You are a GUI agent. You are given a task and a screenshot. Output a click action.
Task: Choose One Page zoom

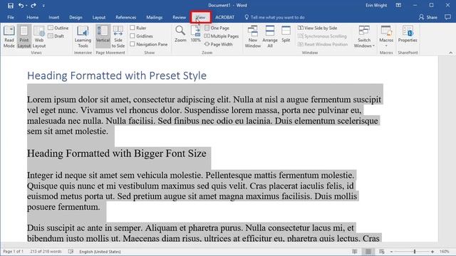217,28
